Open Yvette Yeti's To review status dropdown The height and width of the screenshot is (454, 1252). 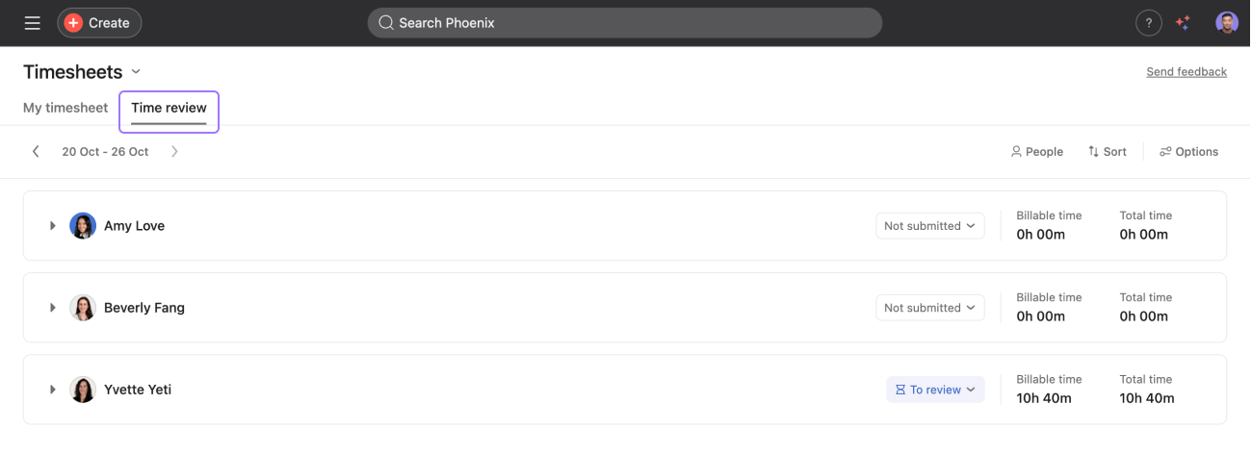(935, 390)
